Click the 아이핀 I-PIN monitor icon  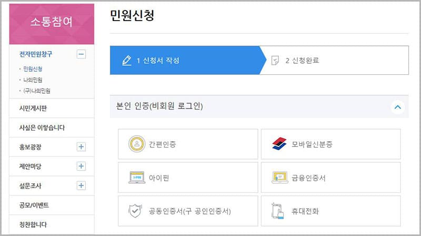[137, 178]
